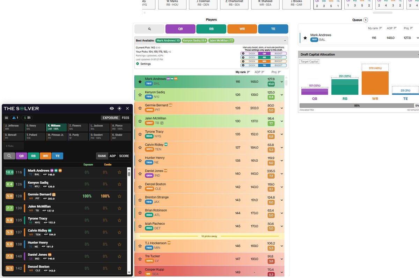Sort The Solver list by SCORE

tap(124, 156)
